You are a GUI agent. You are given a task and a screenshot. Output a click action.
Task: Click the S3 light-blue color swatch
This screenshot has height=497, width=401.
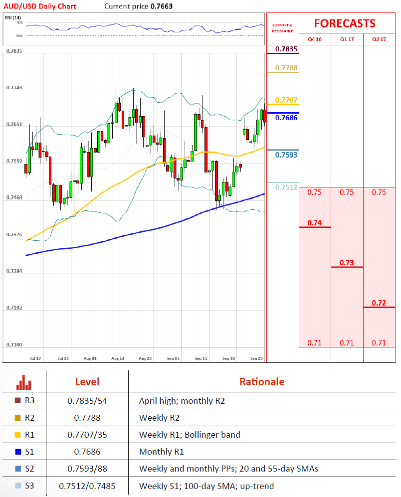[18, 486]
